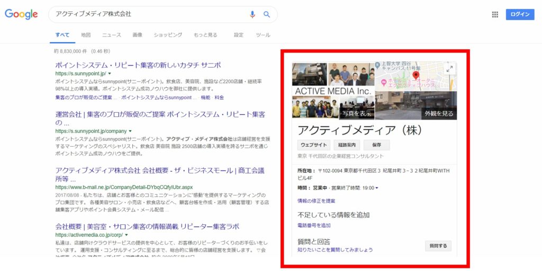
Task: Switch to the ニュース tab
Action: coord(111,35)
